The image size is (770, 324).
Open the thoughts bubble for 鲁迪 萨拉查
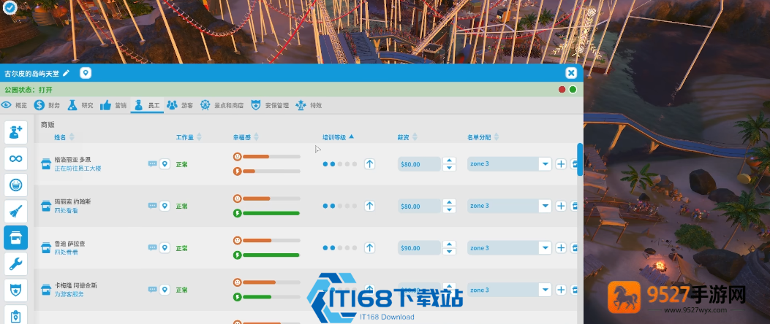point(153,248)
